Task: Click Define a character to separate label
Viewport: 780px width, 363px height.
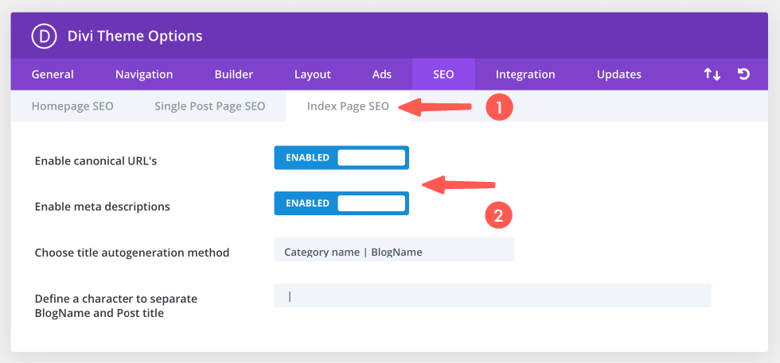Action: (116, 307)
